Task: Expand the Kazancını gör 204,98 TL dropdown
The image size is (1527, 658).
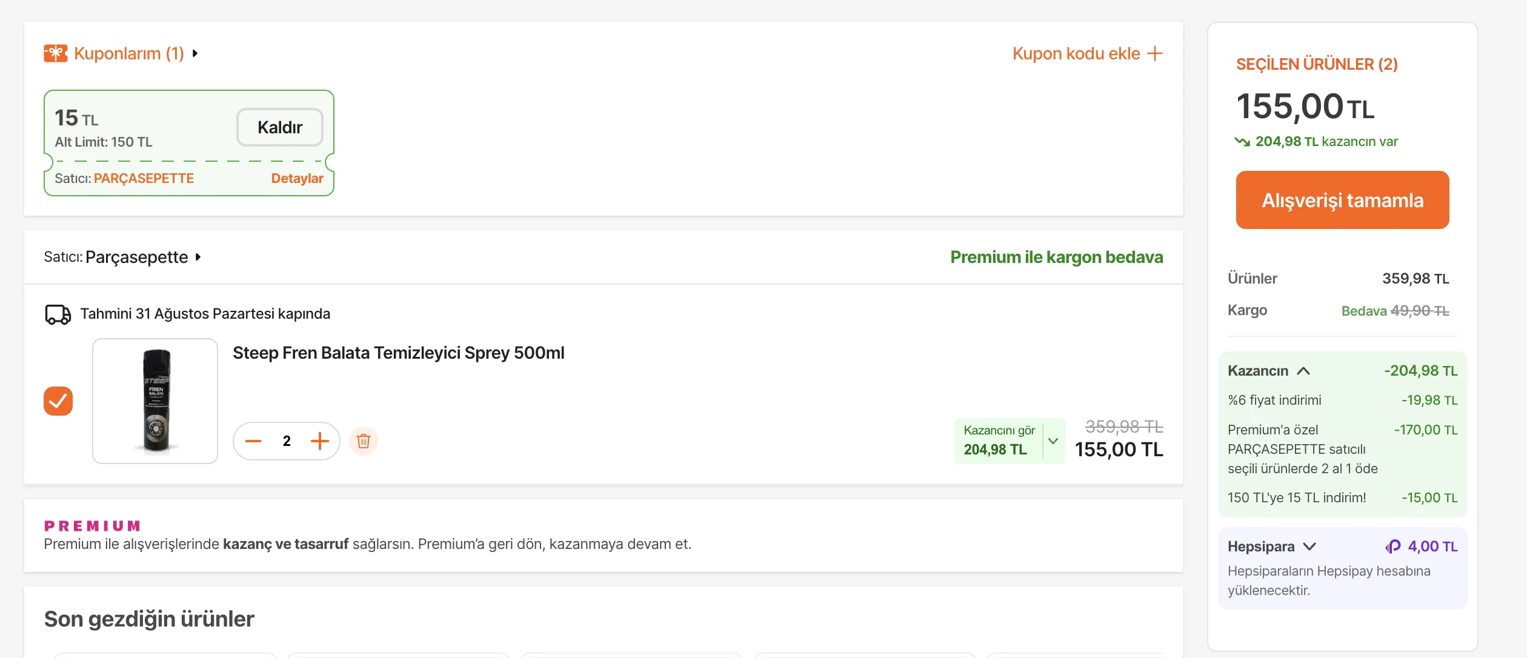Action: [1010, 441]
